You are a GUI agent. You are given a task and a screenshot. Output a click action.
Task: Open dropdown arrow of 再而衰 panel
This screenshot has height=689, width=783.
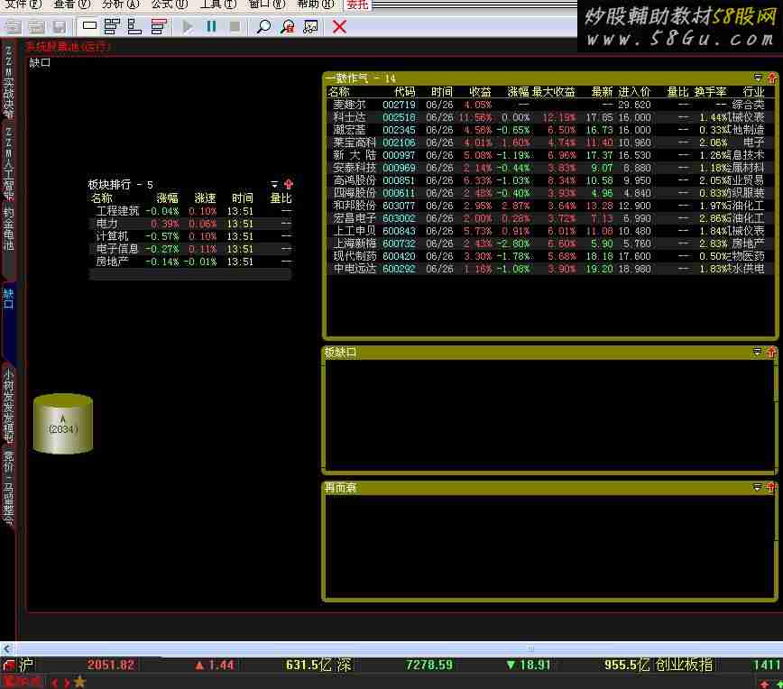pos(757,487)
